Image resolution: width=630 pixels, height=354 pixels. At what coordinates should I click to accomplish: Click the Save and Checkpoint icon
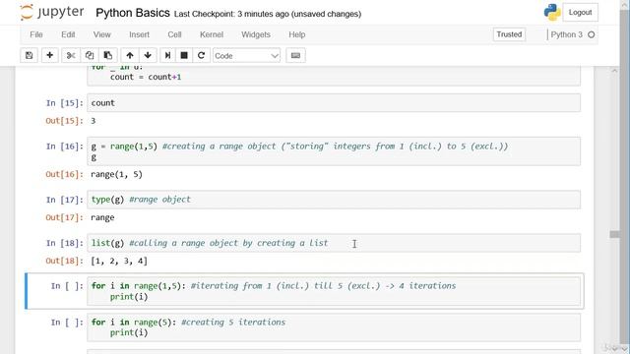pyautogui.click(x=29, y=55)
